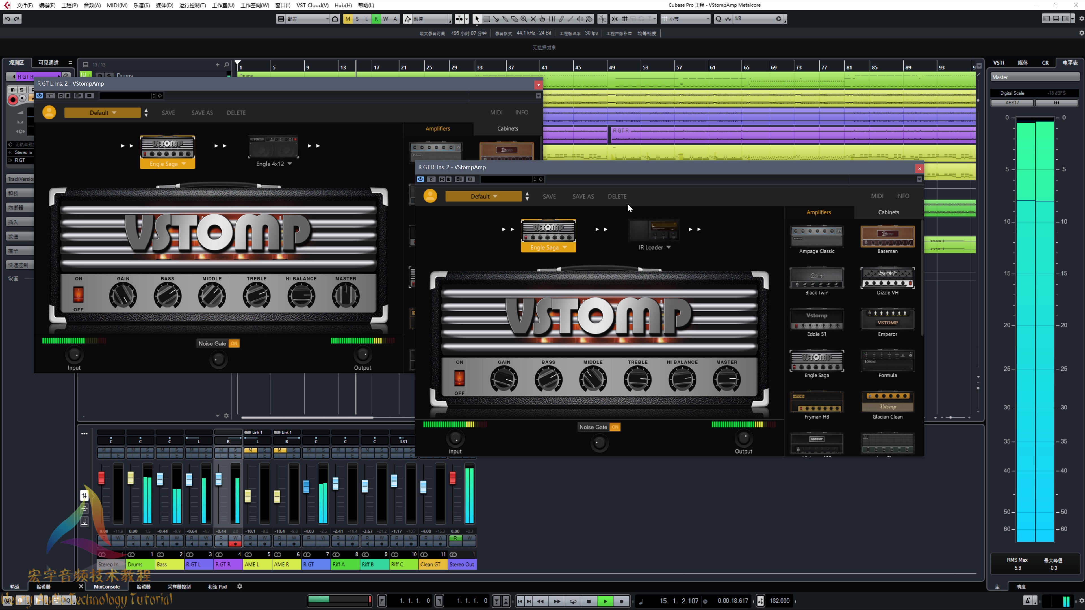Select the Draw pencil tool
This screenshot has width=1085, height=610.
pos(561,19)
